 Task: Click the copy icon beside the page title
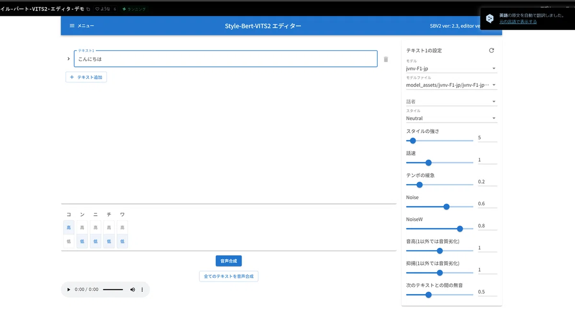[88, 9]
